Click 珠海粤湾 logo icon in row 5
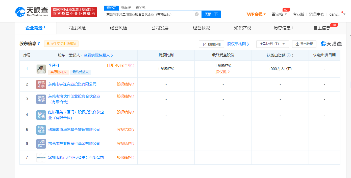This screenshot has height=178, width=351. point(41,130)
